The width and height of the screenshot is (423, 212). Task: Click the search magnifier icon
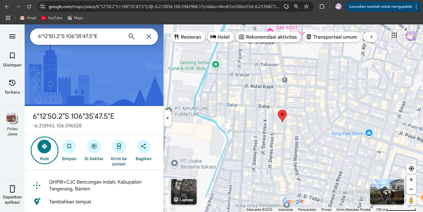click(x=131, y=36)
